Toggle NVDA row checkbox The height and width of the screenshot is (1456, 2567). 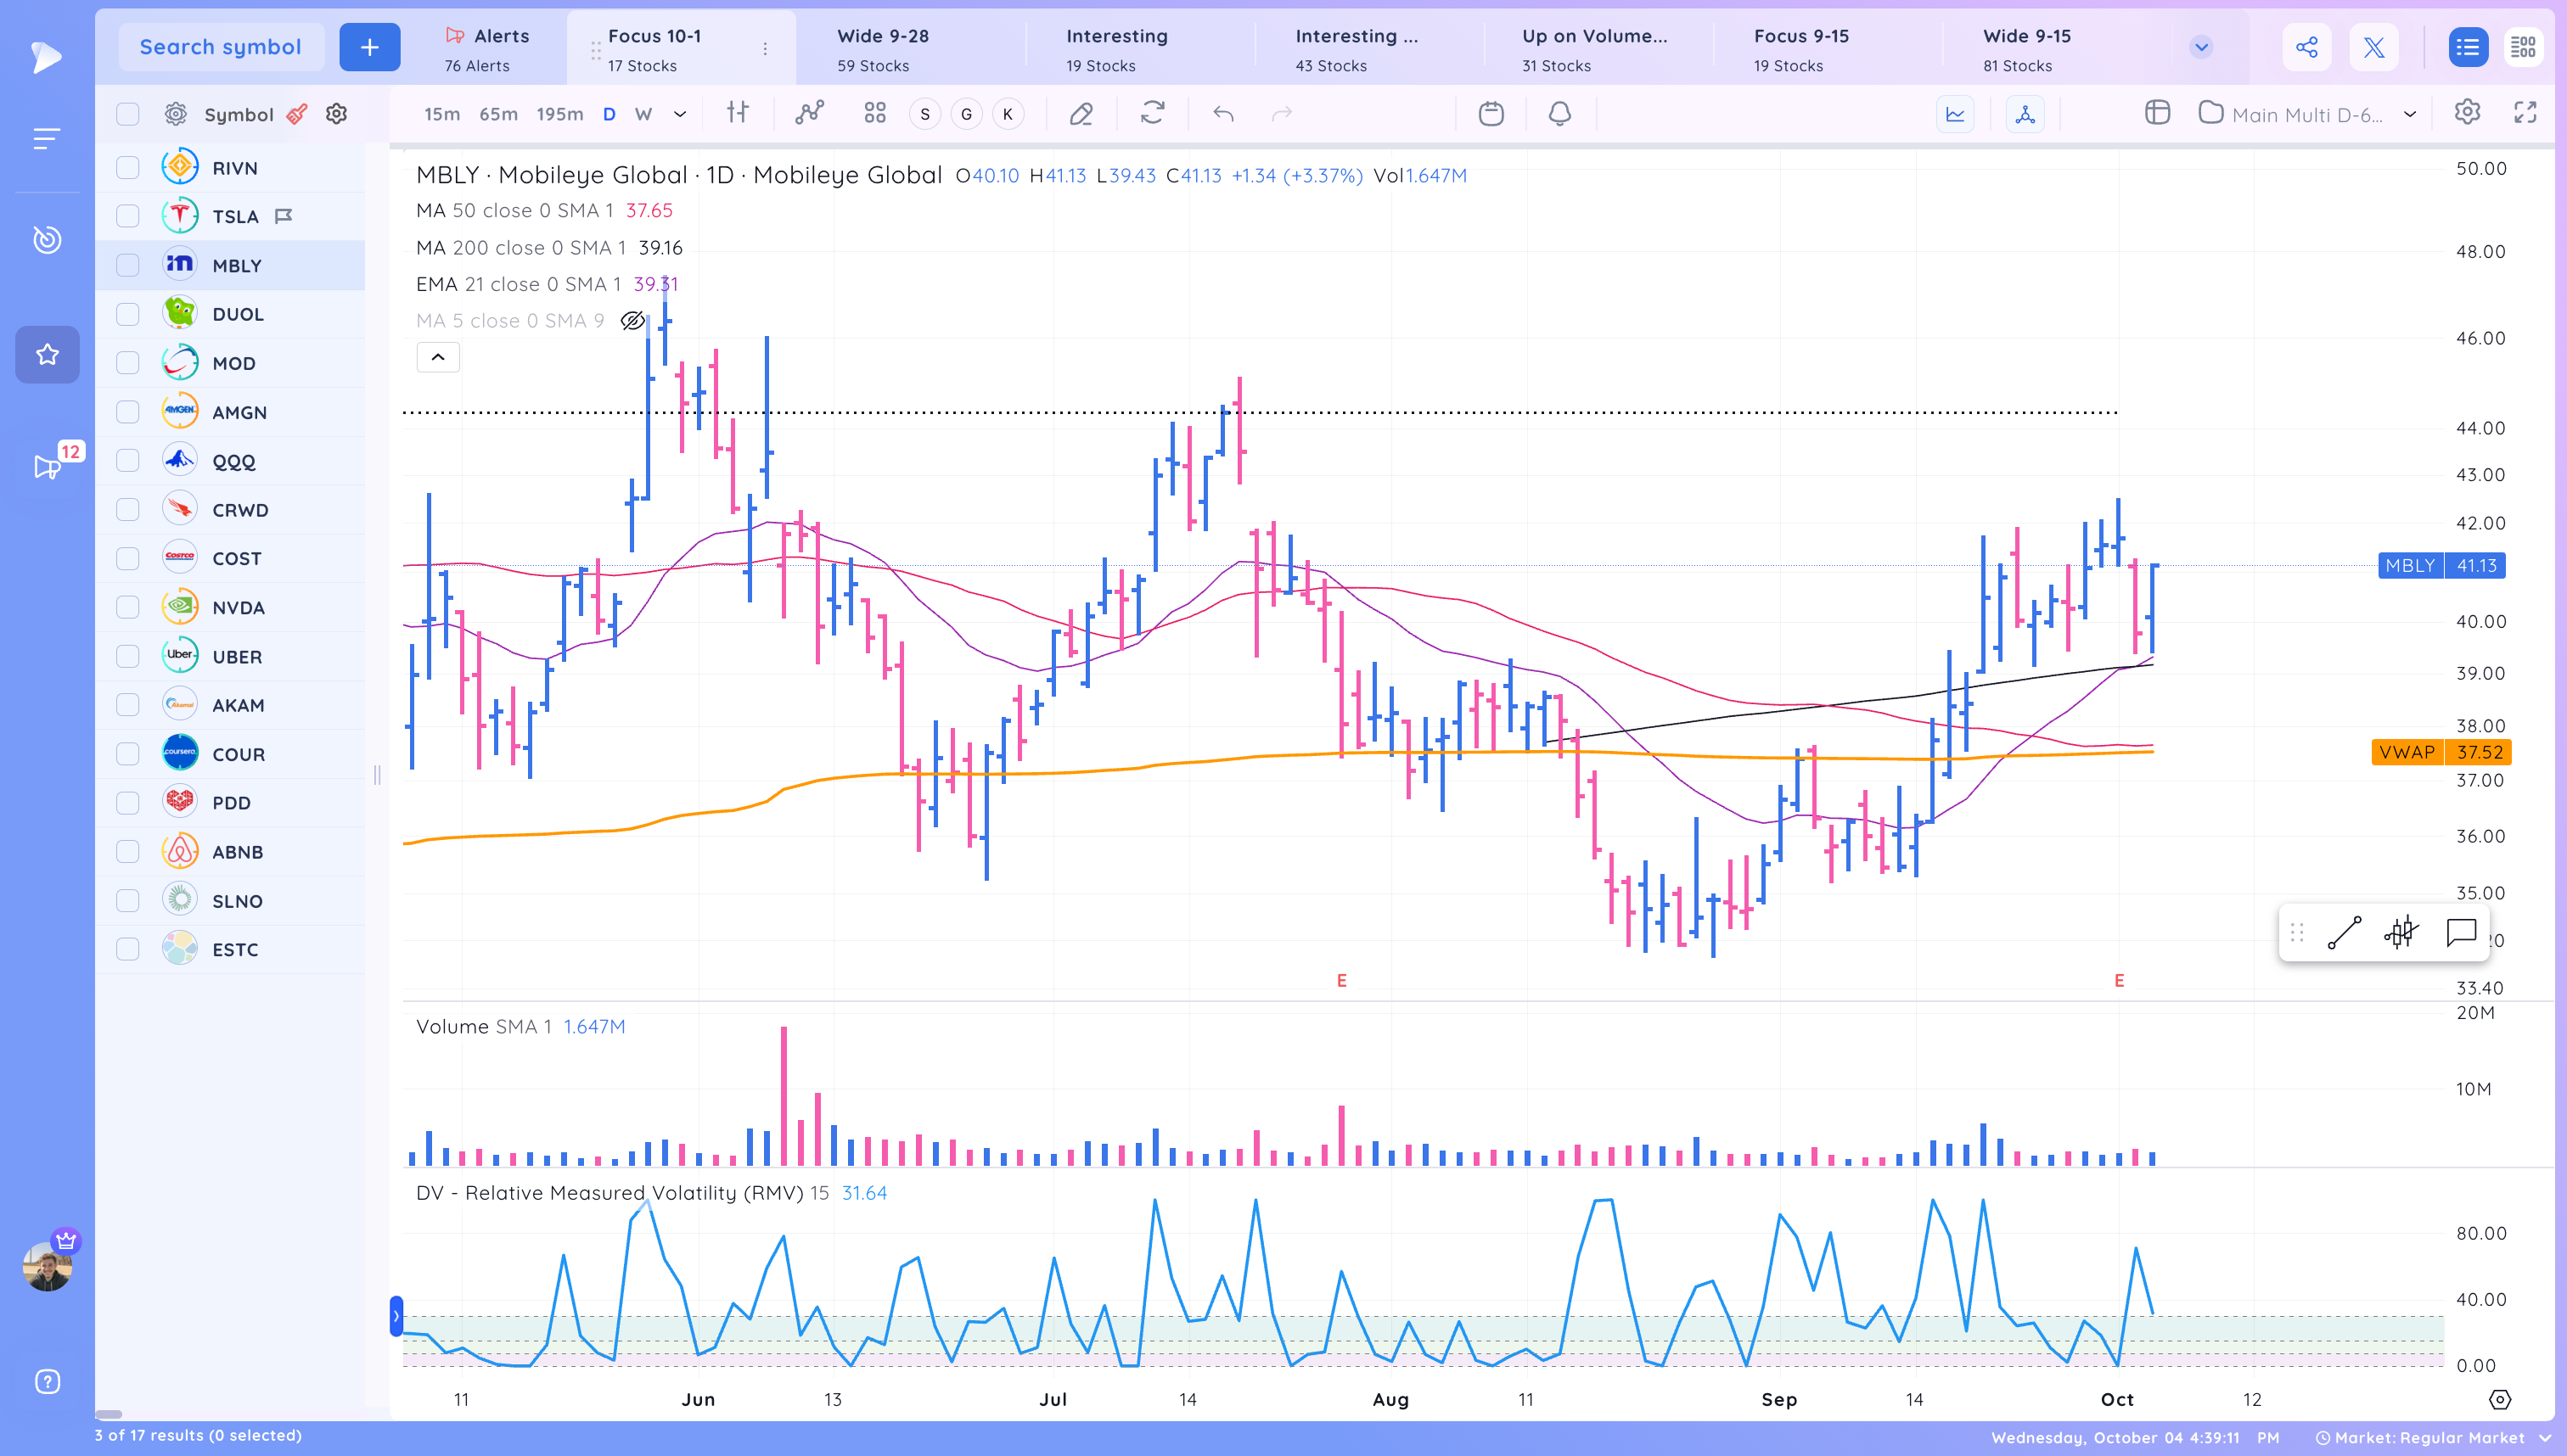[x=128, y=607]
